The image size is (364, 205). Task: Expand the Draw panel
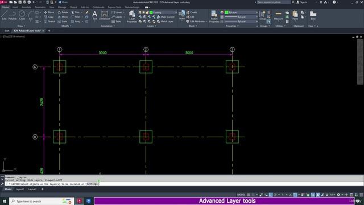[22, 26]
